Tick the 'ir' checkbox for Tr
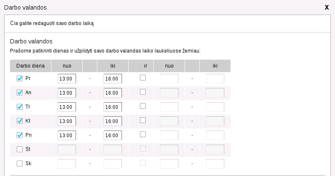The width and height of the screenshot is (335, 176). (143, 106)
